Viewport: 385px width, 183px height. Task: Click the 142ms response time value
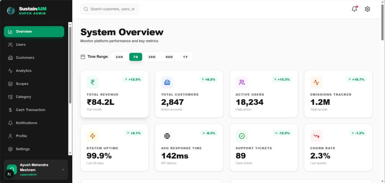click(175, 156)
